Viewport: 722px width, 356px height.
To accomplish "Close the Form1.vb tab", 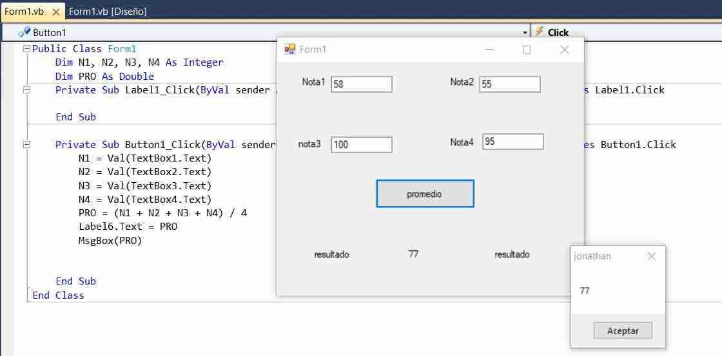I will 56,12.
